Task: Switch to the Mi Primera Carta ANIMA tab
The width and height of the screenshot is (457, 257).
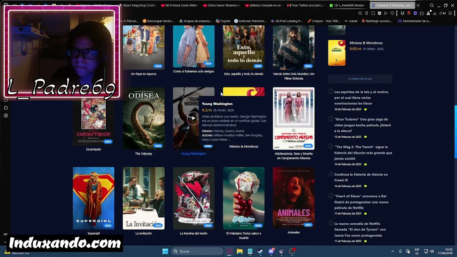Action: [x=179, y=5]
